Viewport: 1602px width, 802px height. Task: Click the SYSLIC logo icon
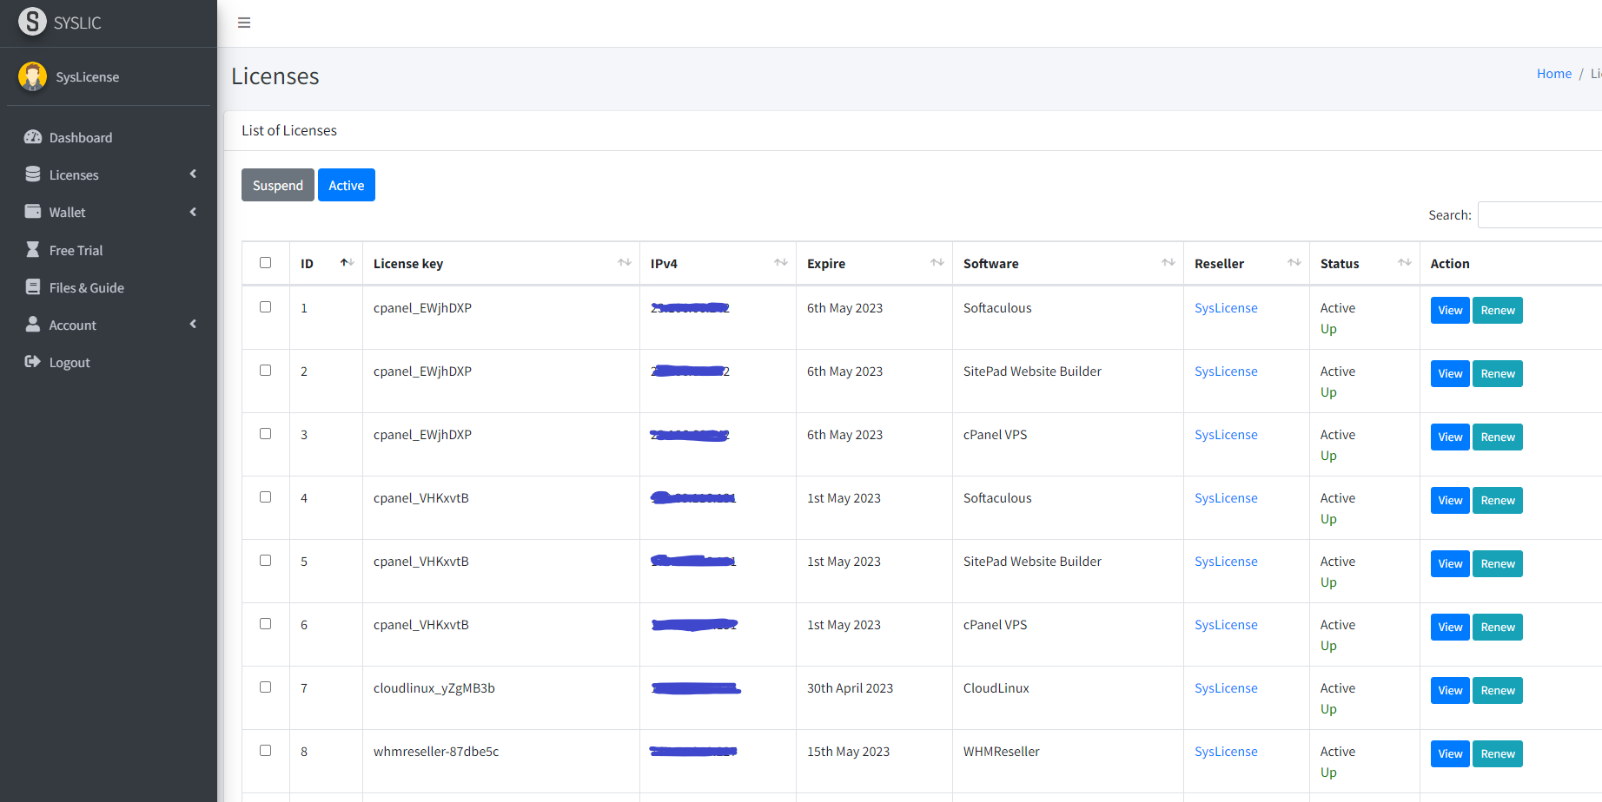pyautogui.click(x=32, y=22)
